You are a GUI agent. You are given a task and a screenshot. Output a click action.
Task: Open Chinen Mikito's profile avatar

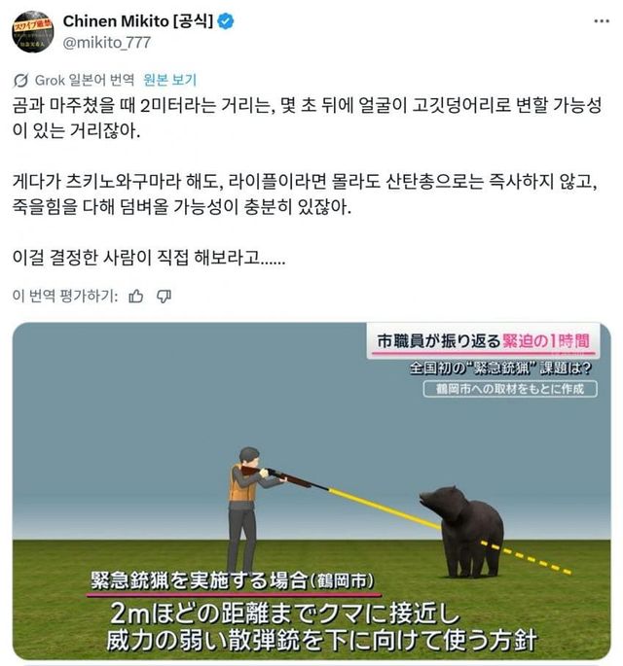[x=33, y=32]
